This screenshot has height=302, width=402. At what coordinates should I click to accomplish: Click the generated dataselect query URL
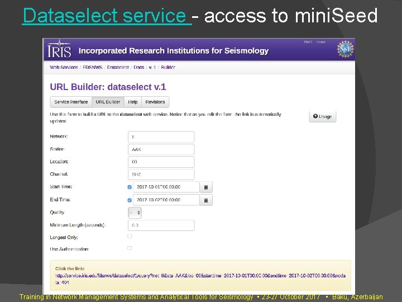(200, 279)
